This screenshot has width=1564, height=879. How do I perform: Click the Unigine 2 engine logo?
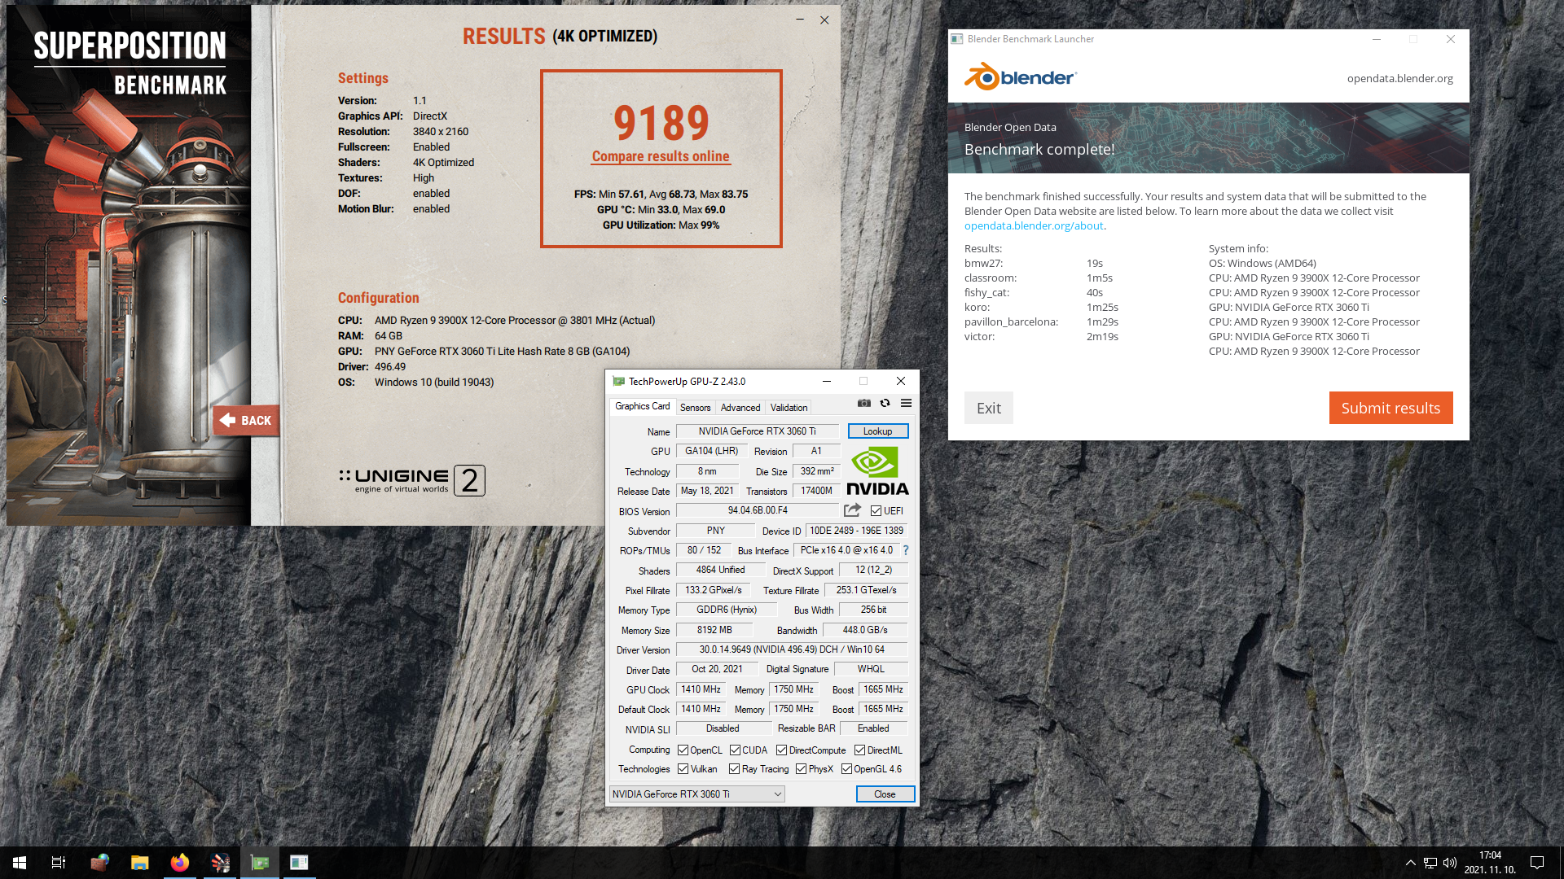(412, 480)
